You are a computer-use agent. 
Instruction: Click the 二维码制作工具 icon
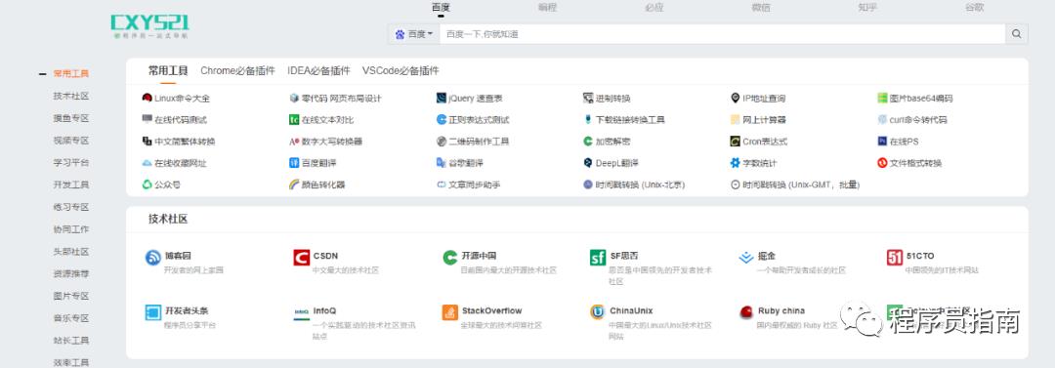442,142
